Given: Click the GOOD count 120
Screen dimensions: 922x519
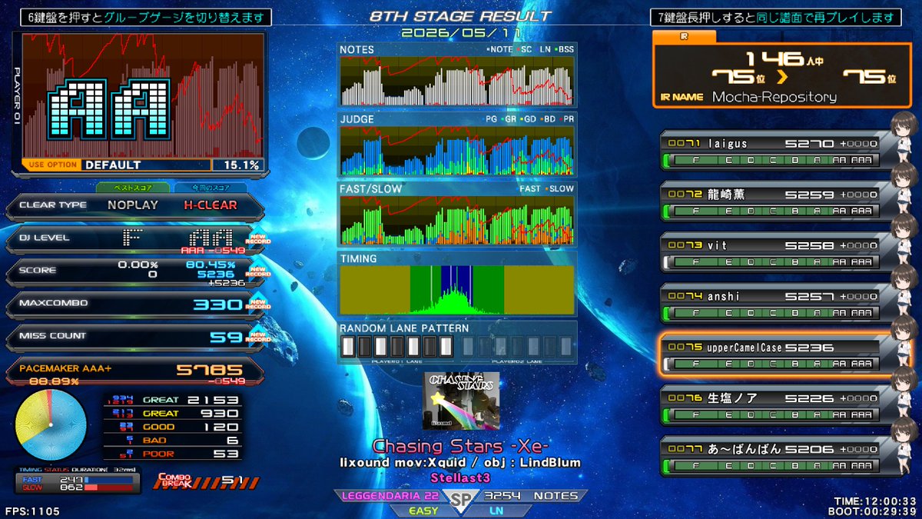Looking at the screenshot, I should 221,427.
